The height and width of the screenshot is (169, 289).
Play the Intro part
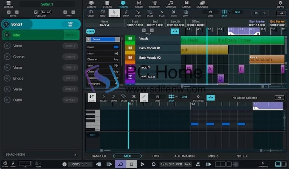click(7, 35)
